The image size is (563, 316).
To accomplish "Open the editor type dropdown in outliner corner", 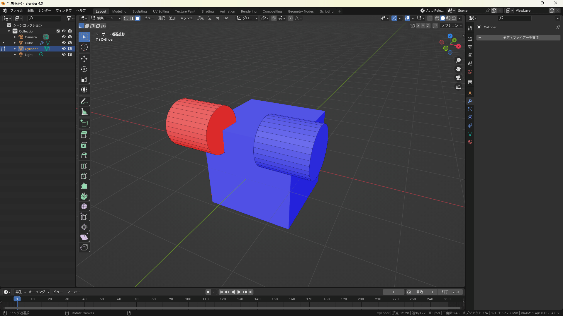I will coord(6,18).
